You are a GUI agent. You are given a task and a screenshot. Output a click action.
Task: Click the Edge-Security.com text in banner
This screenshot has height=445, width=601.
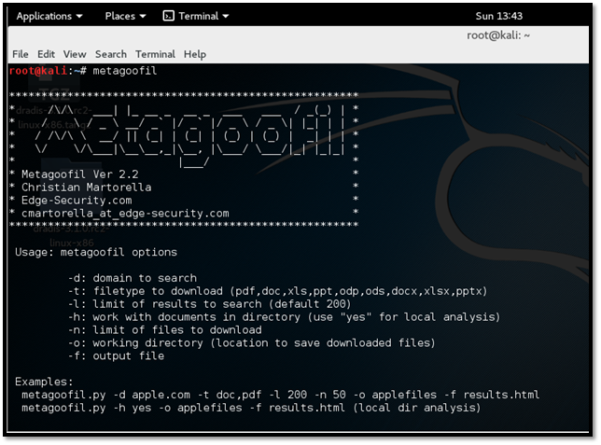click(75, 200)
